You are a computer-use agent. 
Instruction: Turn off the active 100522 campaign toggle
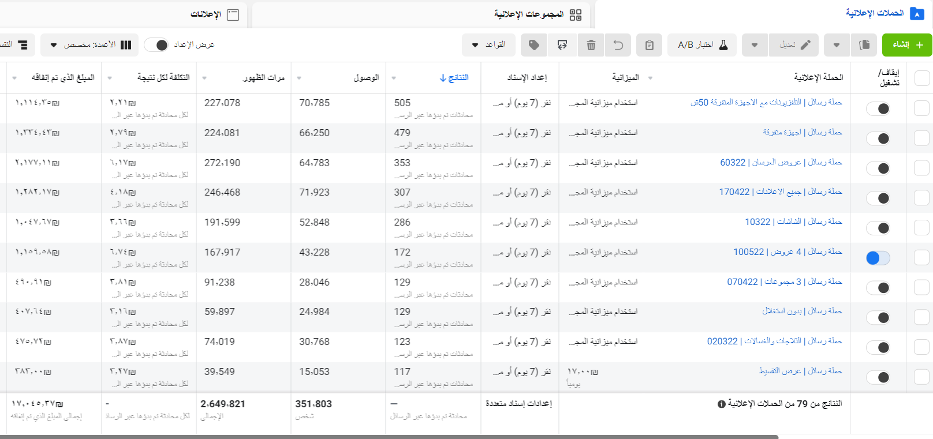(878, 258)
